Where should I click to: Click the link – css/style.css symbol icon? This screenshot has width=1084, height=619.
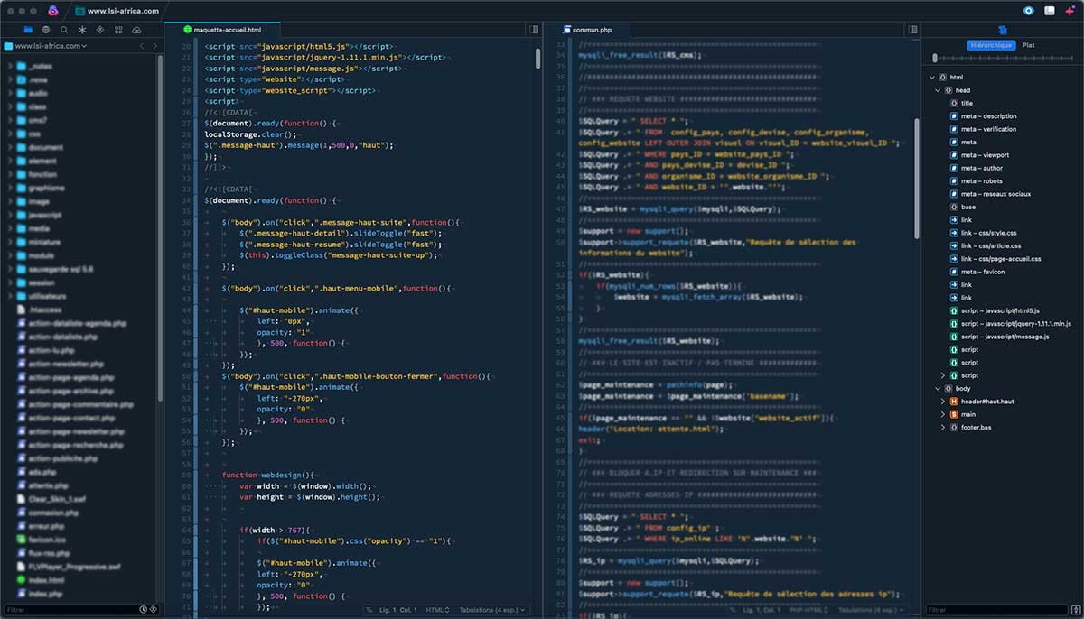(x=954, y=233)
